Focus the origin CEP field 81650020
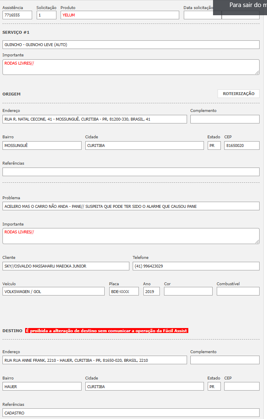267x419 pixels. tap(241, 146)
